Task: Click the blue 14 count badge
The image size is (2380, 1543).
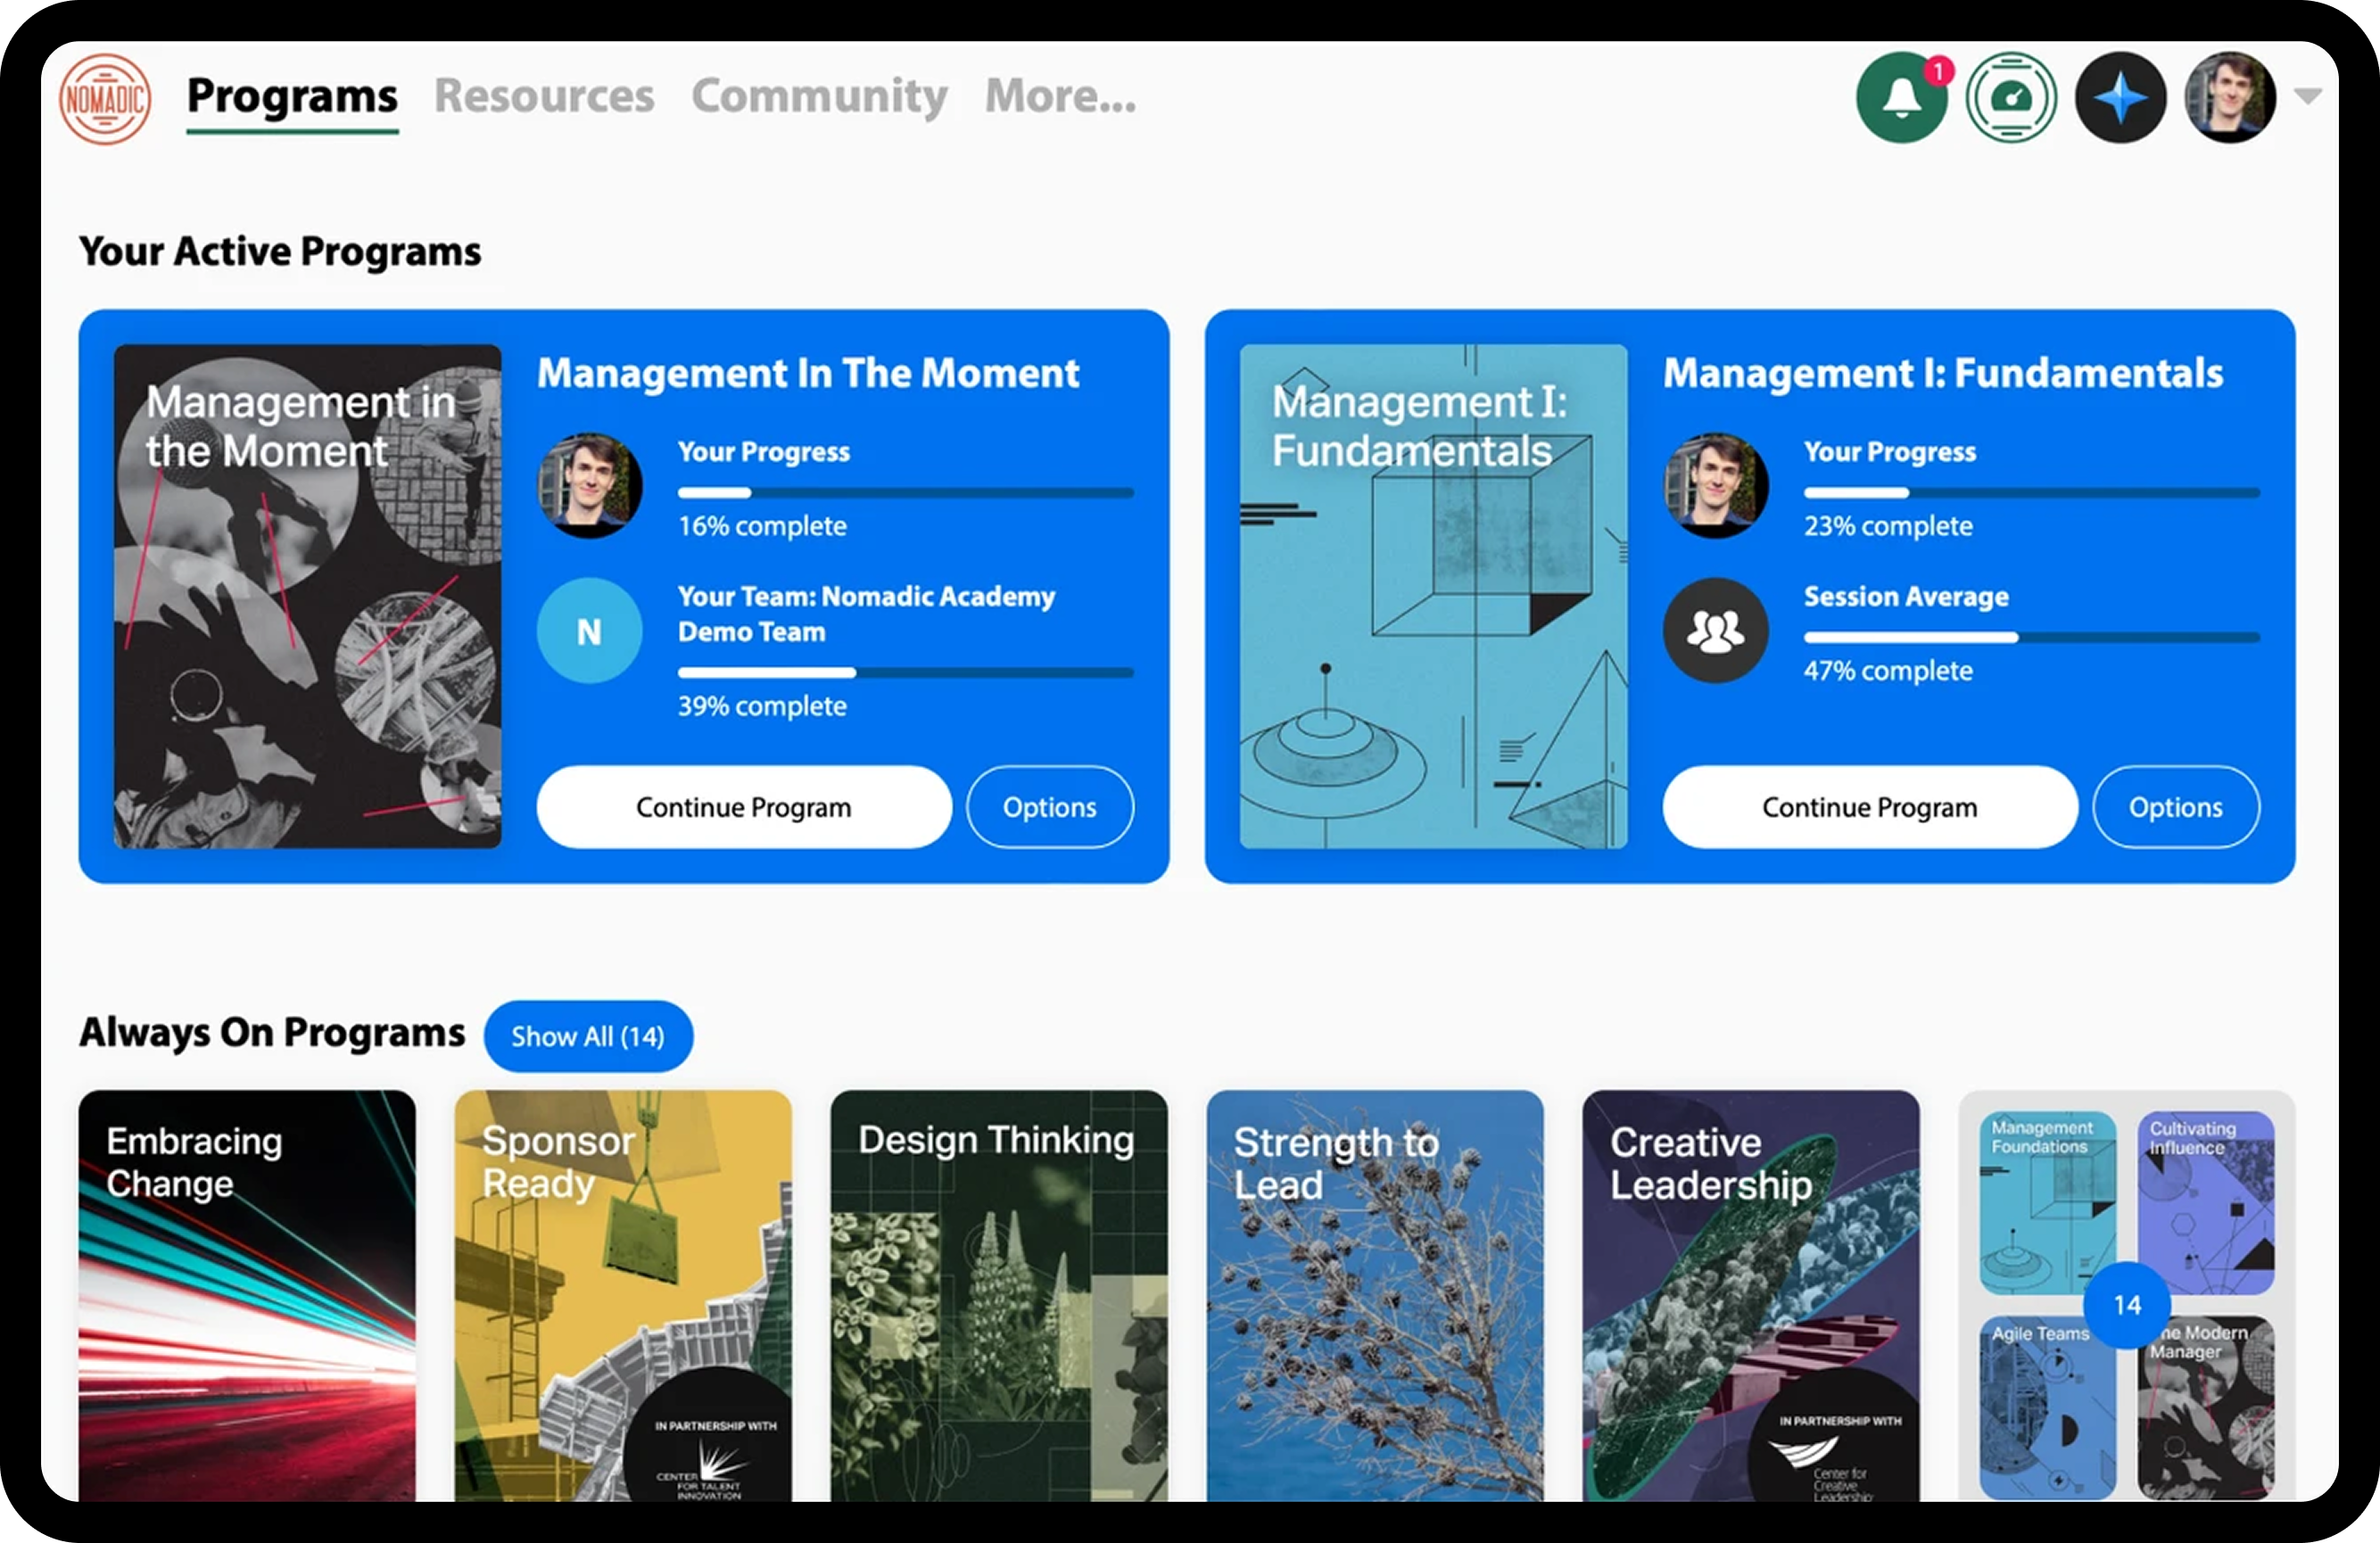Action: [2127, 1305]
